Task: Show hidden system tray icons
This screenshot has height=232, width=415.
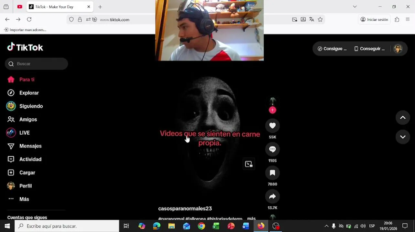Action: point(326,226)
